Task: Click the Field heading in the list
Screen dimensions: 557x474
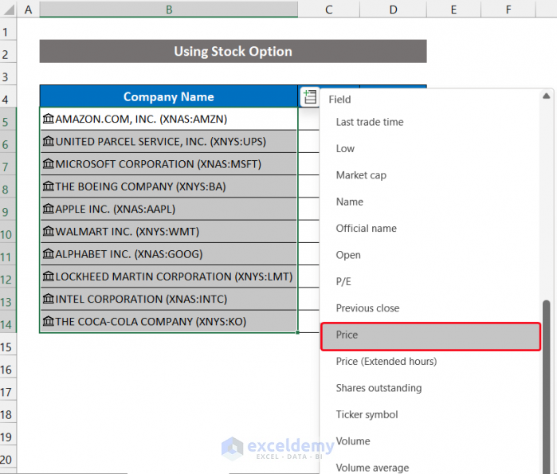Action: (x=339, y=100)
